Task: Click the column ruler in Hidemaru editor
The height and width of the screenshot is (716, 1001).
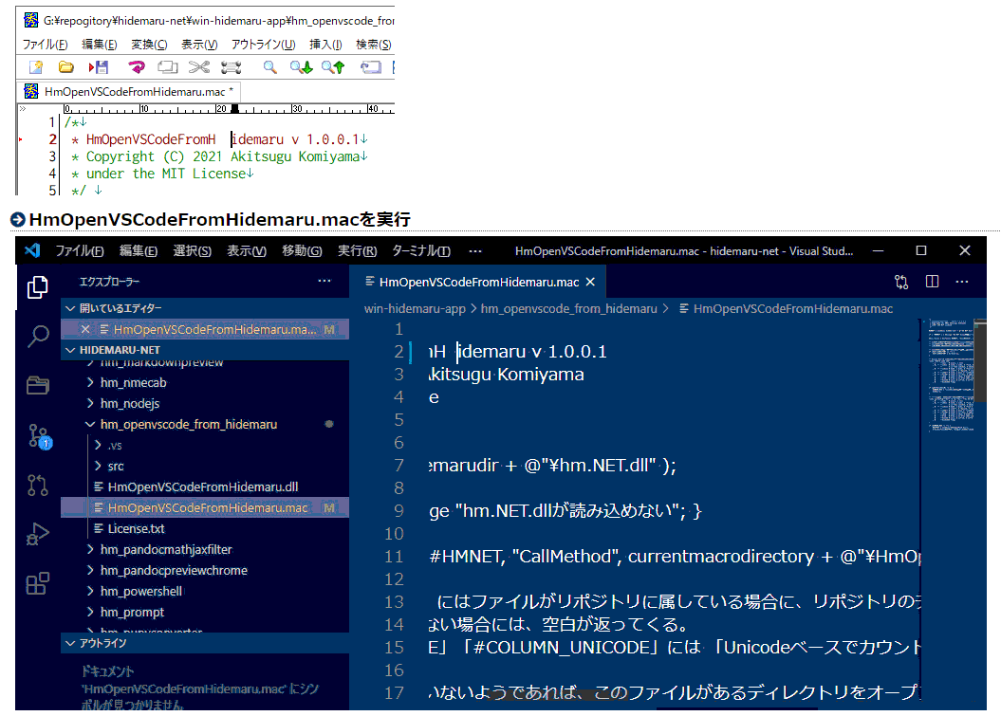Action: [x=230, y=108]
